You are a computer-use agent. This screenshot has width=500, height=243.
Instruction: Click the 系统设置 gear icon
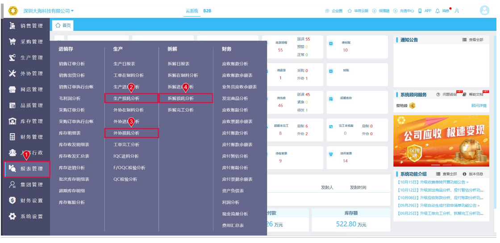pos(12,216)
